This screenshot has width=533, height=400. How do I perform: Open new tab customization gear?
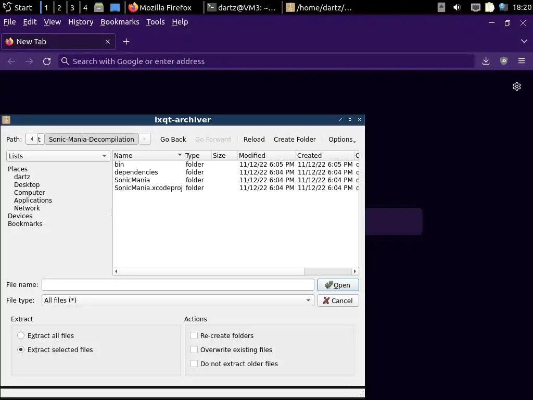click(x=517, y=86)
